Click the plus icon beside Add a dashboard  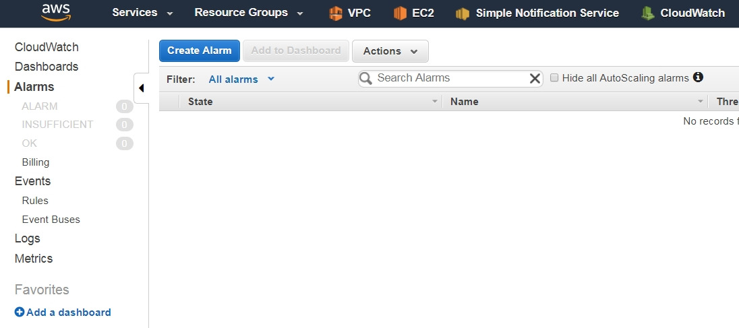[20, 312]
